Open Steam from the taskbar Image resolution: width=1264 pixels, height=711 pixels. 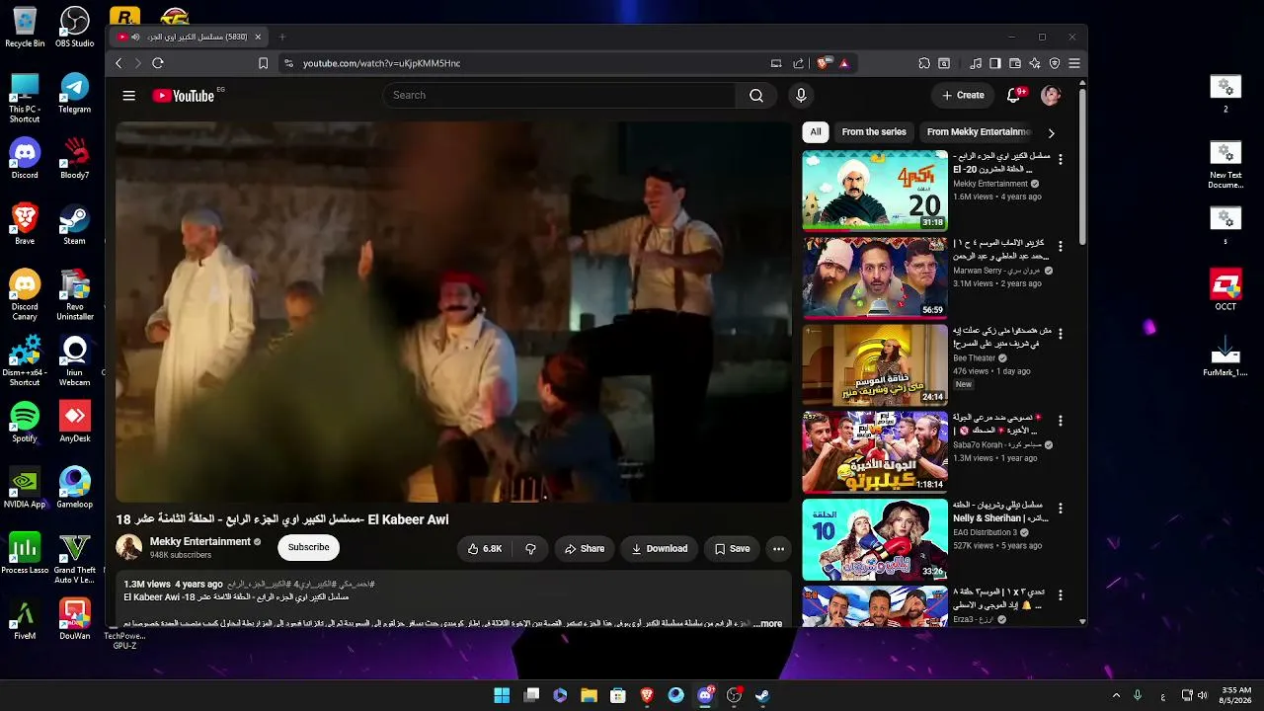[x=762, y=695]
